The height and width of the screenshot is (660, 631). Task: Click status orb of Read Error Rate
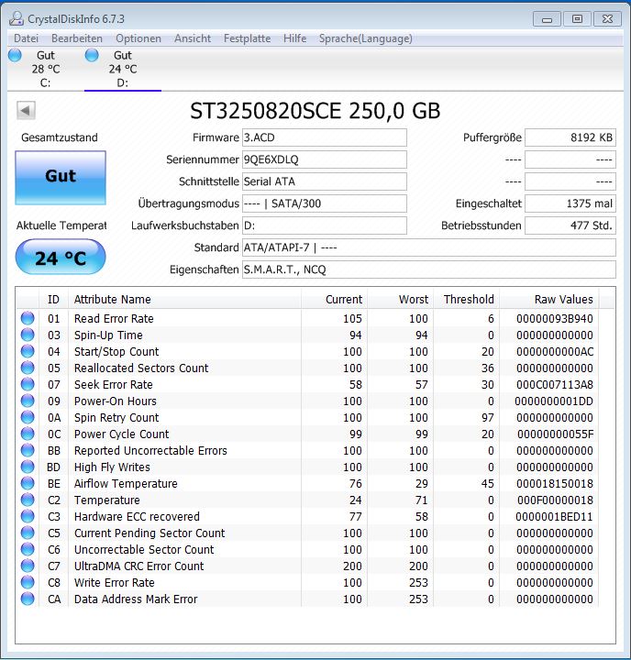28,318
